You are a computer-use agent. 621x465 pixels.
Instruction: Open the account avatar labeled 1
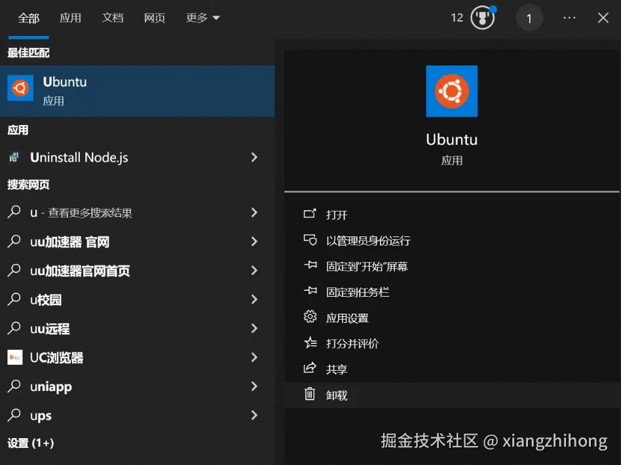pos(529,18)
